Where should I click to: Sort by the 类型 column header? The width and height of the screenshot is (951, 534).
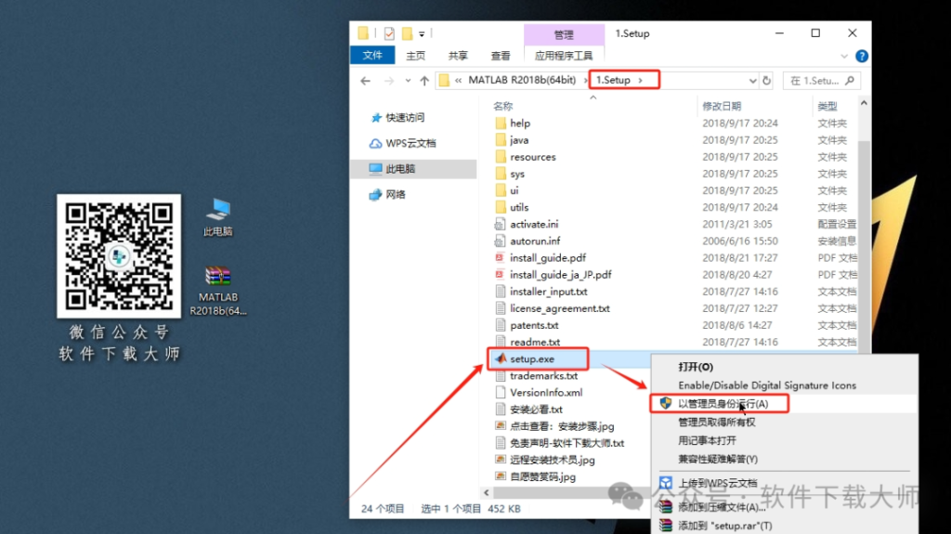pos(827,106)
